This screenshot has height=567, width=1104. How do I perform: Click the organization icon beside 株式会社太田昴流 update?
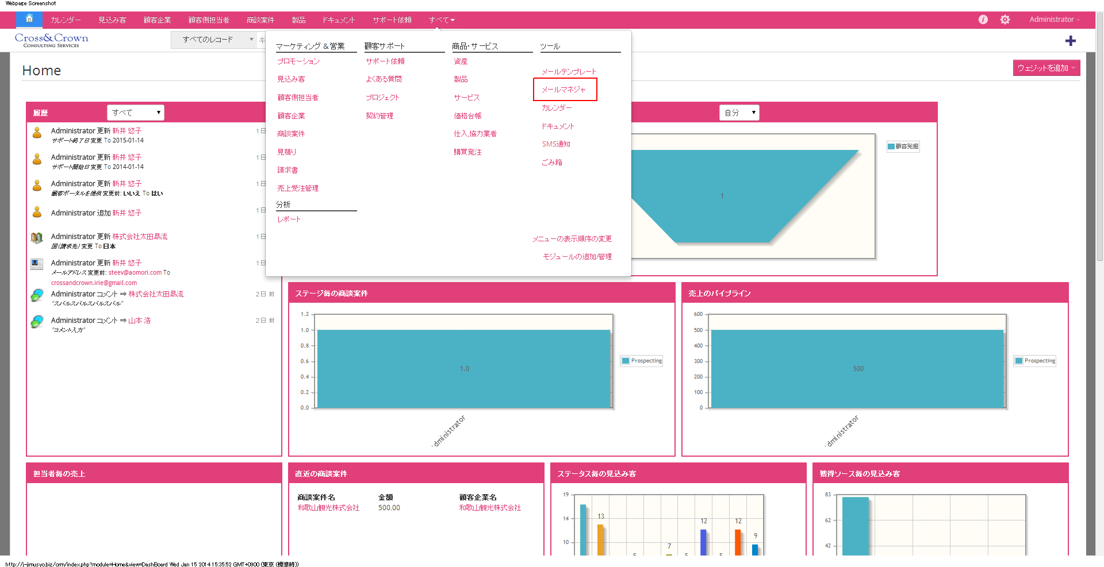coord(37,237)
